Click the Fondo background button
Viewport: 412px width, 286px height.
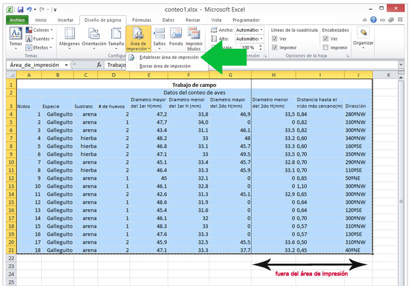pos(176,36)
